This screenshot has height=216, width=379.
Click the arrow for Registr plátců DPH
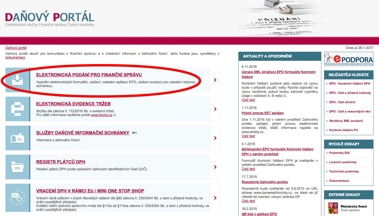click(x=215, y=167)
